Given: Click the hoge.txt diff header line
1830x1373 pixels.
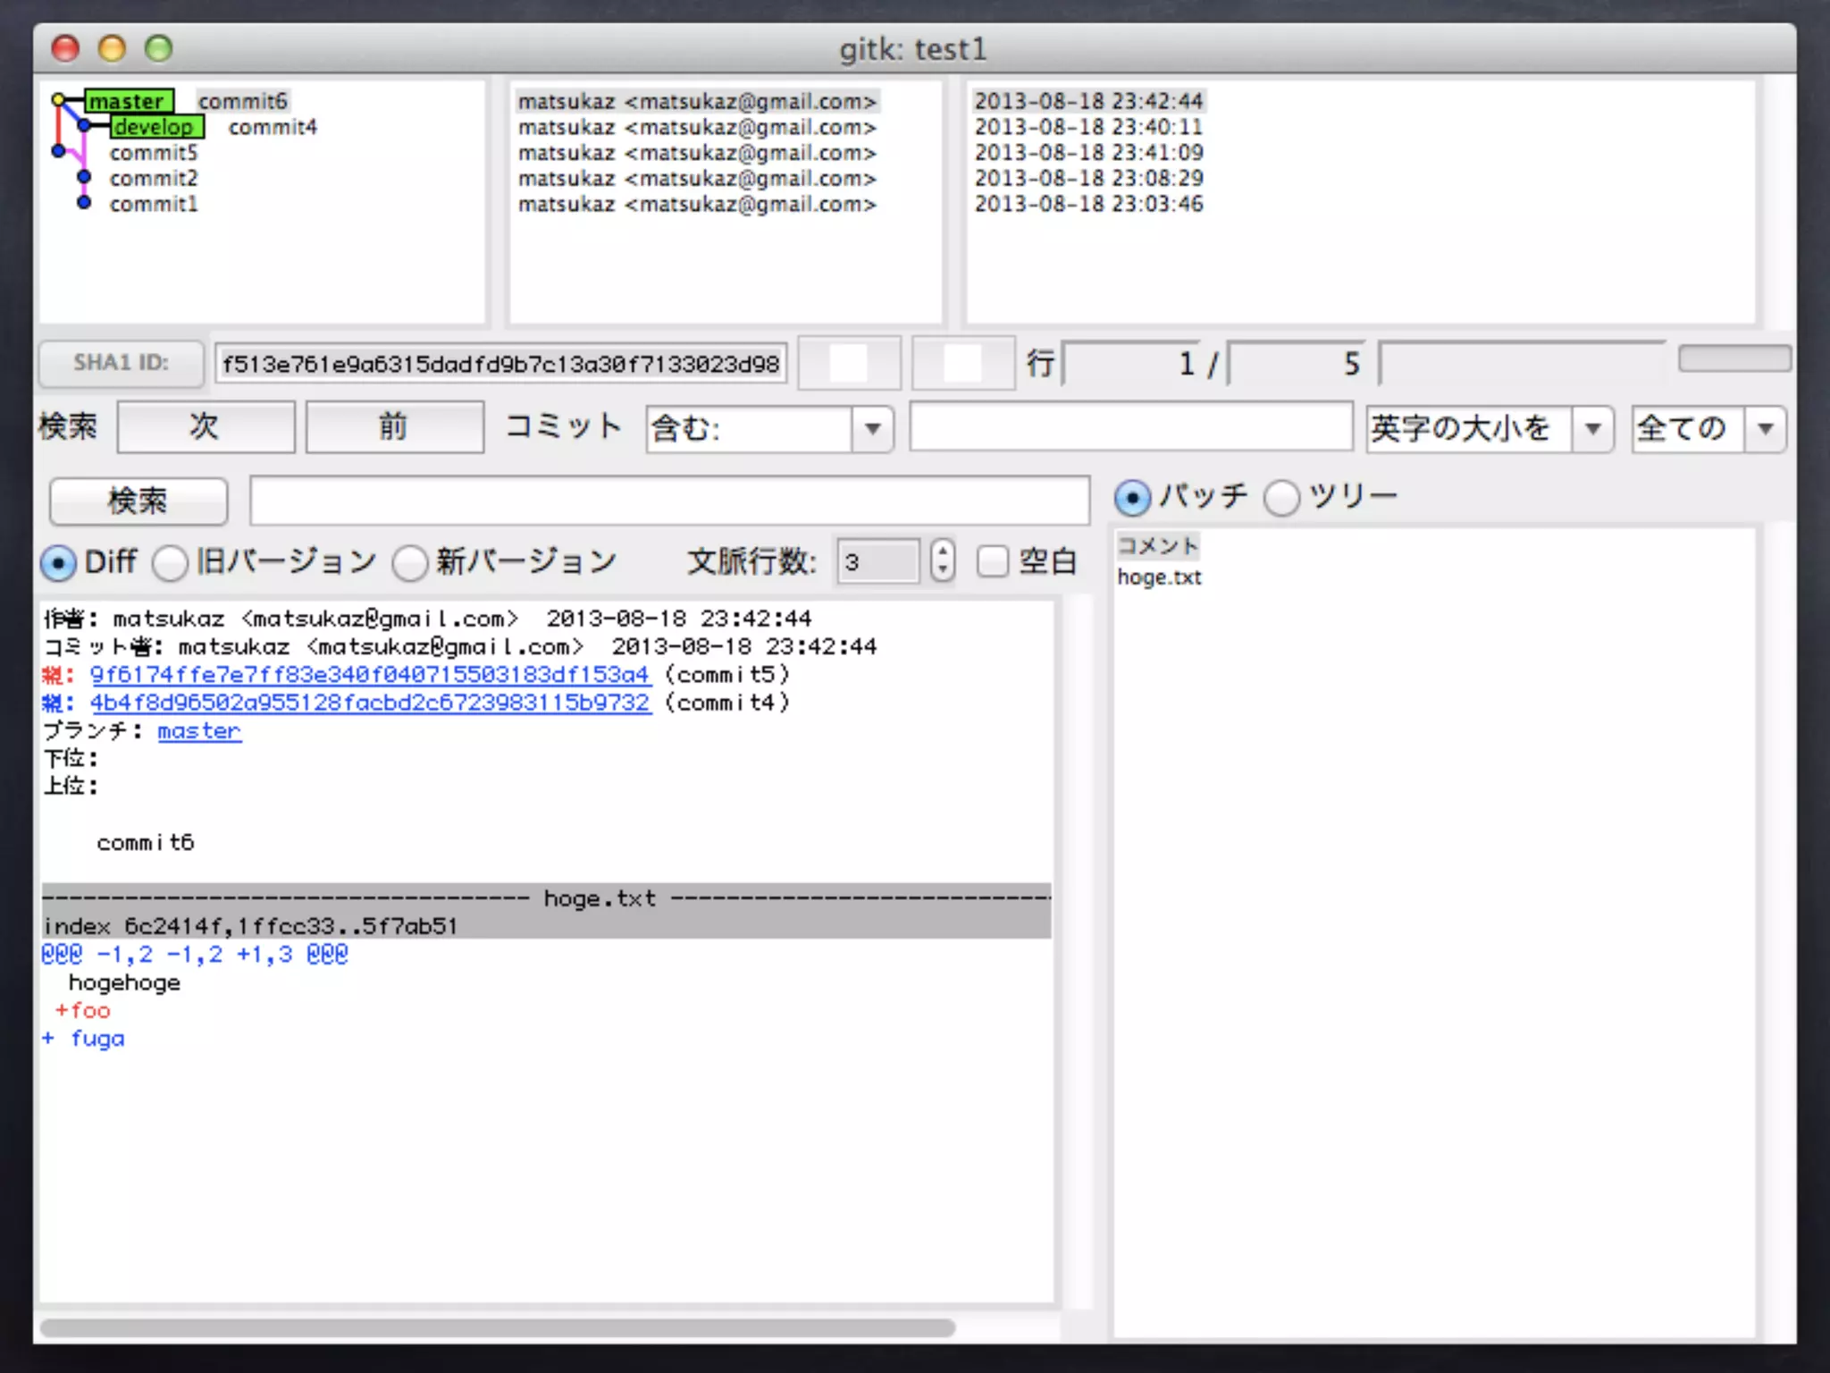Looking at the screenshot, I should click(546, 898).
